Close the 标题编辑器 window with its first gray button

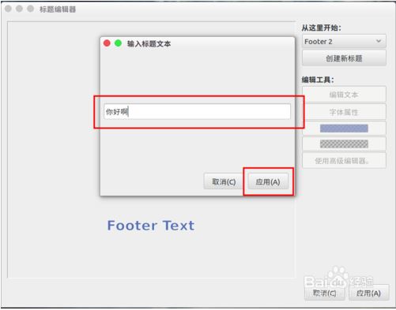coord(8,9)
